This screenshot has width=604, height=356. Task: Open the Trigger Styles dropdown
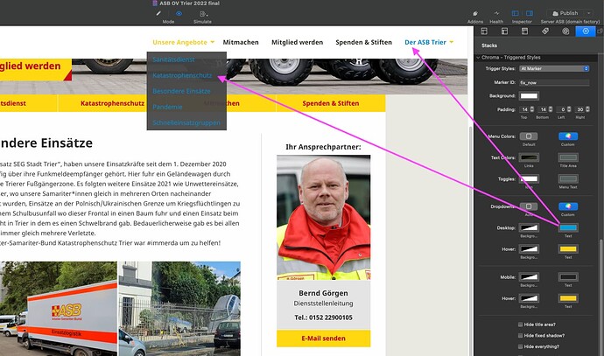[x=554, y=68]
